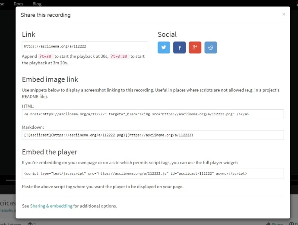Select the Markdown embed snippet field
This screenshot has width=298, height=225.
[x=153, y=135]
